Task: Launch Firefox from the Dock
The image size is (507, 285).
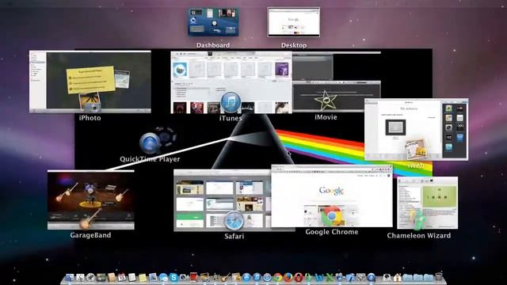Action: (x=288, y=277)
